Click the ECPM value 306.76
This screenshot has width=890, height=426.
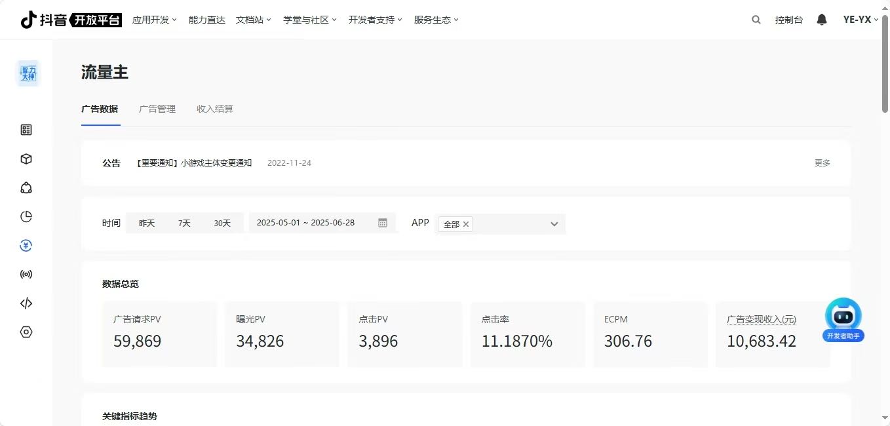pos(628,341)
